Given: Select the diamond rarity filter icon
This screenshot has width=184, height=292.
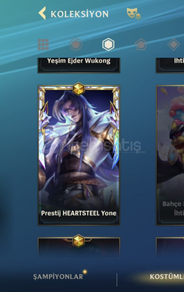Looking at the screenshot, I should [173, 44].
